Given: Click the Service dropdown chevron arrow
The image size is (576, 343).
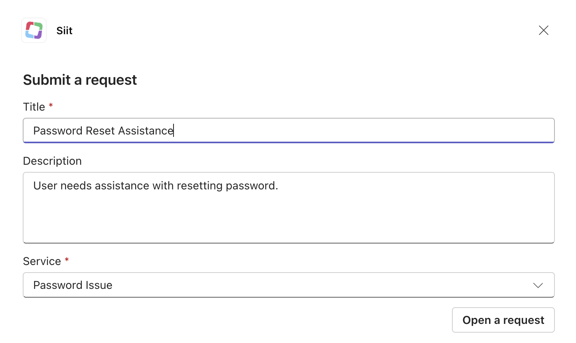Looking at the screenshot, I should 538,285.
